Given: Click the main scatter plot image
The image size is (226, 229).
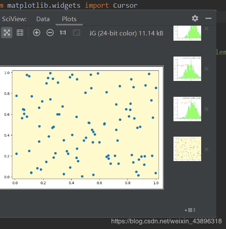Looking at the screenshot, I should click(x=81, y=127).
